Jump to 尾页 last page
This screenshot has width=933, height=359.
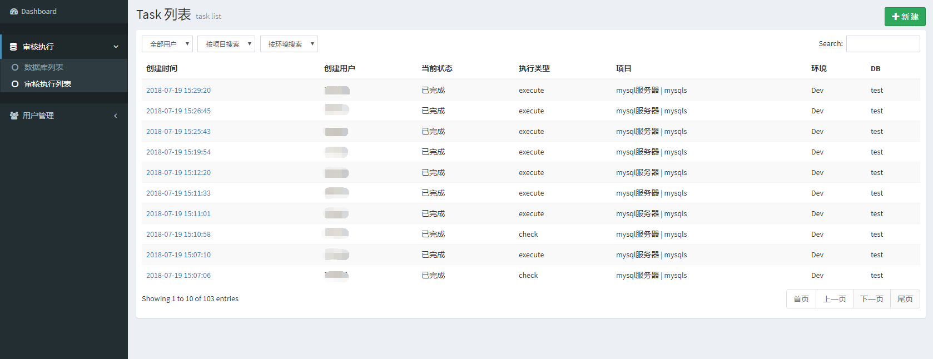pyautogui.click(x=905, y=299)
